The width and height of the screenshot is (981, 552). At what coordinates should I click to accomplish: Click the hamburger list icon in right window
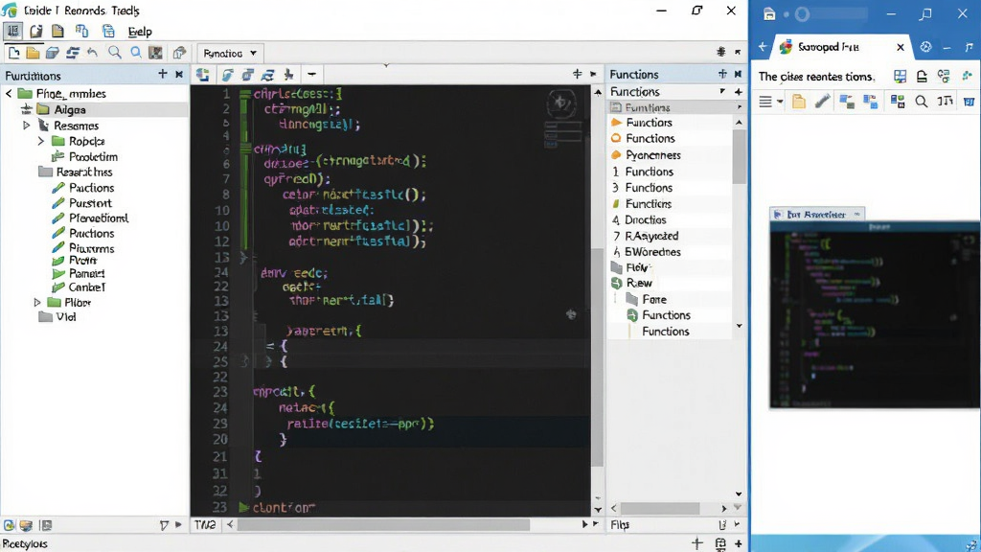click(765, 102)
